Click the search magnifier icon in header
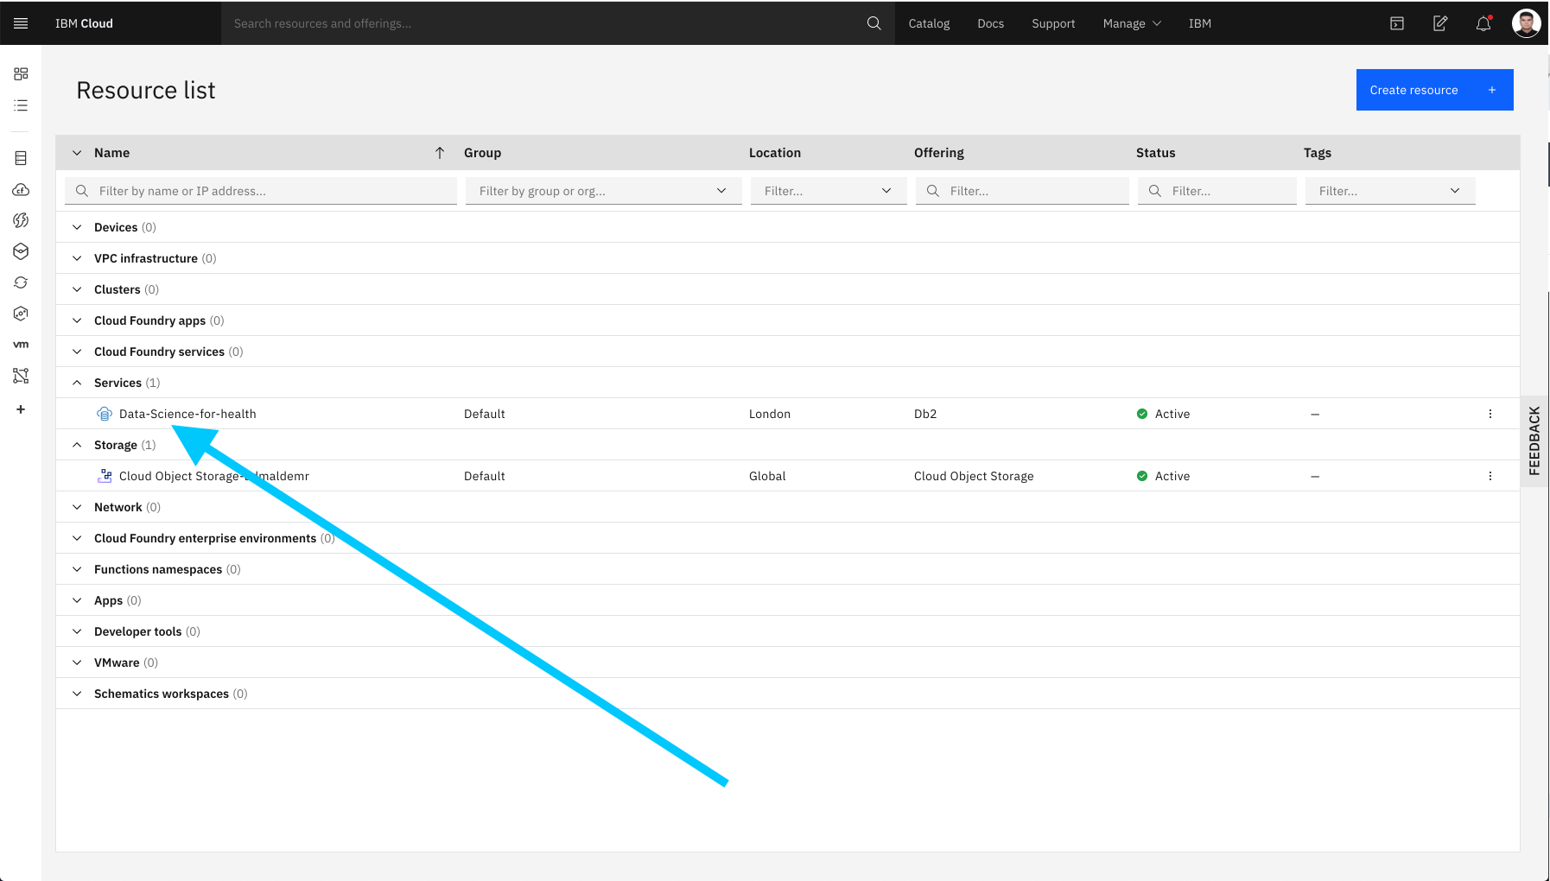This screenshot has width=1550, height=881. click(x=874, y=23)
